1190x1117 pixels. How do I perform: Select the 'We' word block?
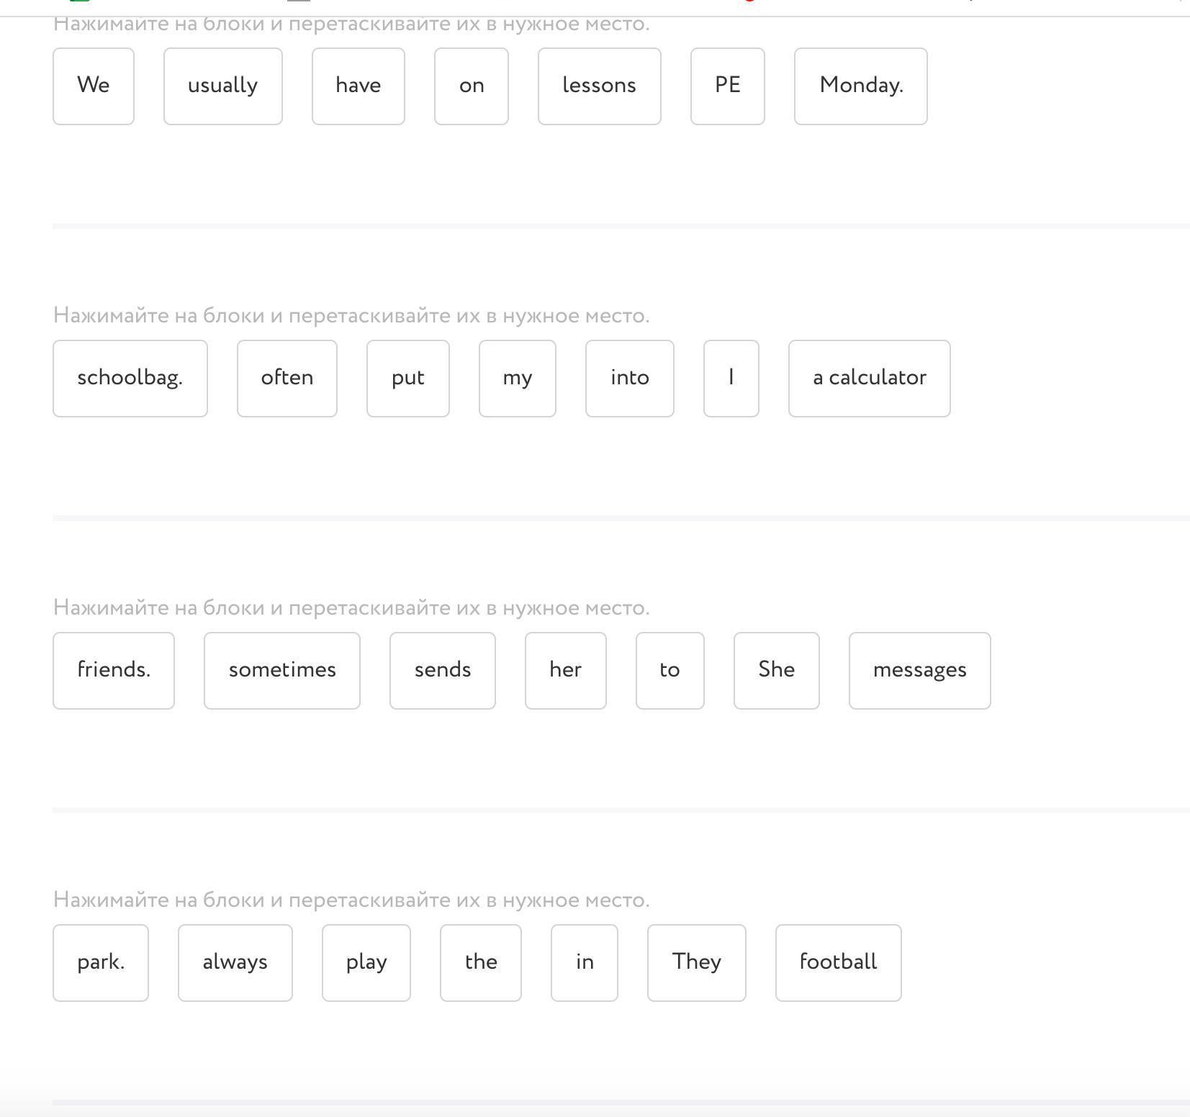point(94,86)
